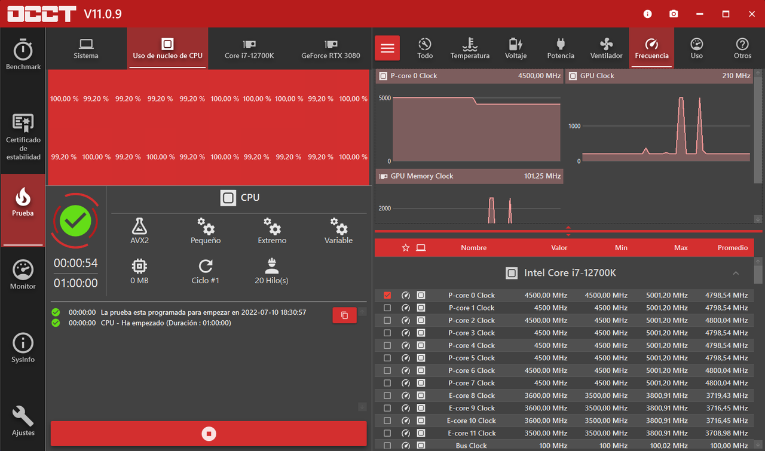Check the P-core 4 Clock checkbox
Screen dimensions: 765x451
pos(387,345)
